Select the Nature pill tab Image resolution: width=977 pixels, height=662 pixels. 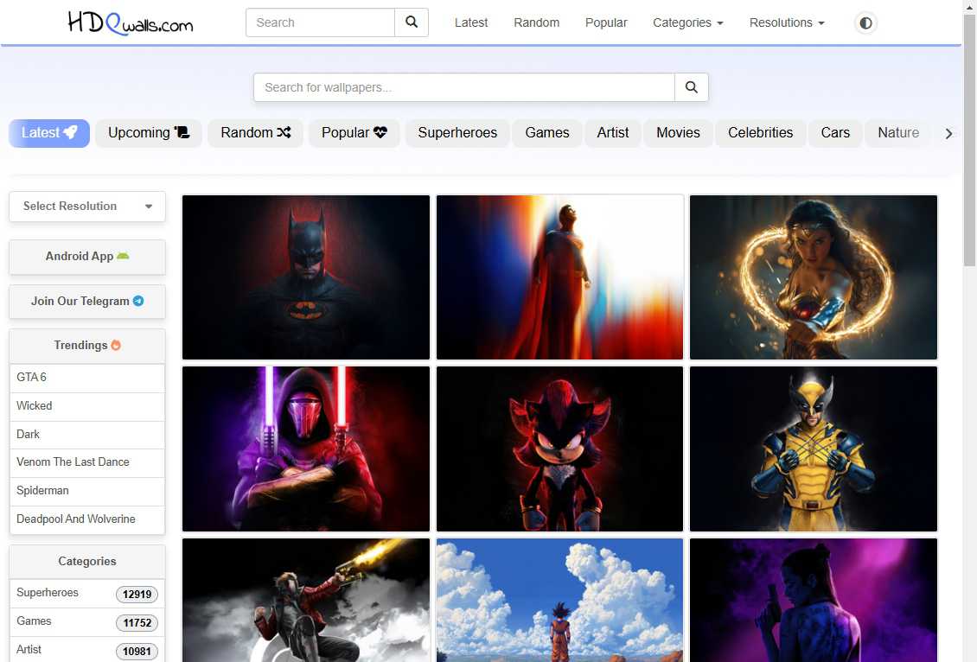click(x=897, y=132)
